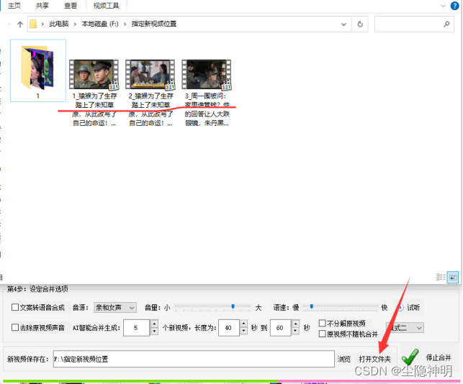The width and height of the screenshot is (463, 384).
Task: Open the 查看 ribbon tab
Action: (x=71, y=6)
